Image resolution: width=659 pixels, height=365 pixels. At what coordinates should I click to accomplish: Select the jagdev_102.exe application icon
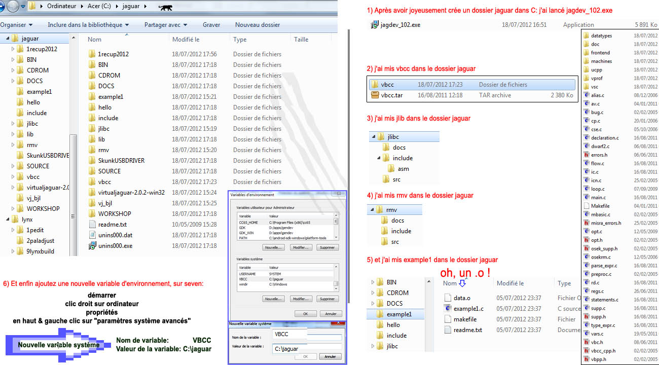(375, 24)
